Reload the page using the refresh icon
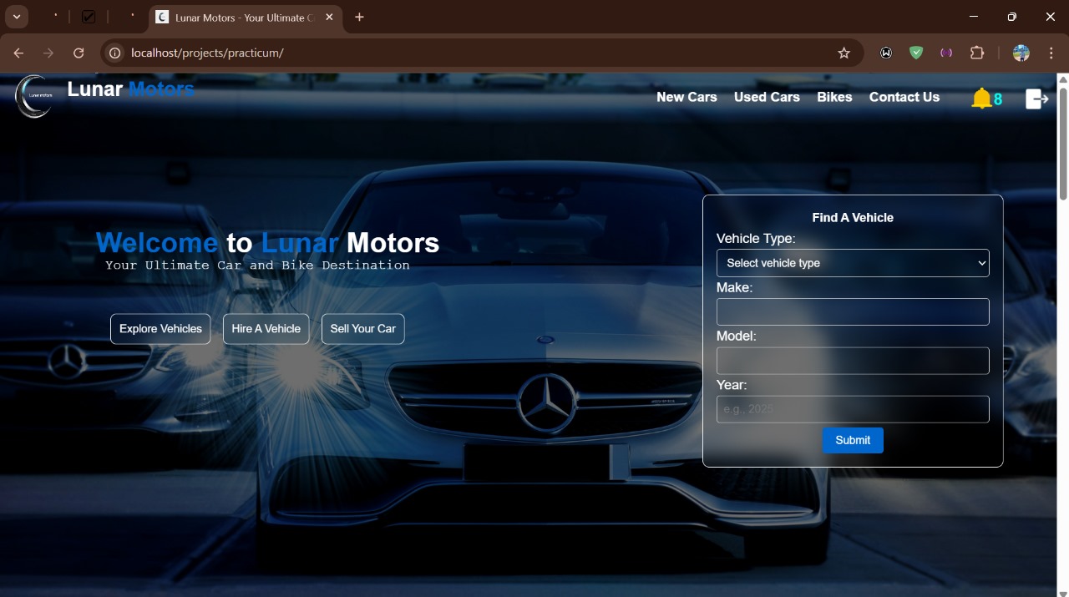Image resolution: width=1069 pixels, height=597 pixels. pos(79,53)
